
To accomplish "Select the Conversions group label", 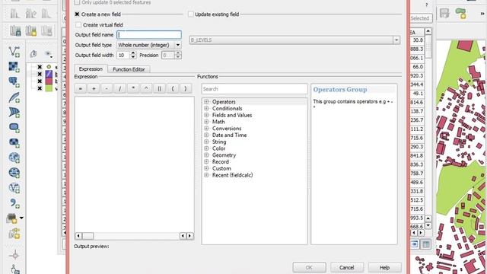I will [x=227, y=129].
